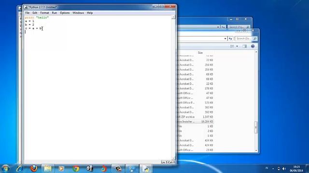
Task: Expand address bar dropdown in front Explorer window
Action: click(225, 38)
